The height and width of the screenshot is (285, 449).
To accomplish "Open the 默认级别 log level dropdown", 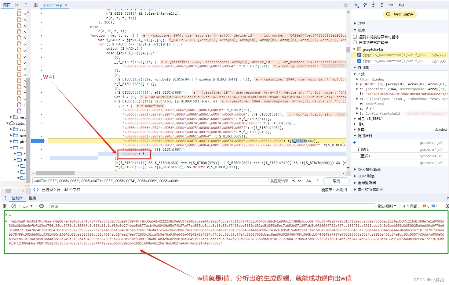I will point(387,206).
